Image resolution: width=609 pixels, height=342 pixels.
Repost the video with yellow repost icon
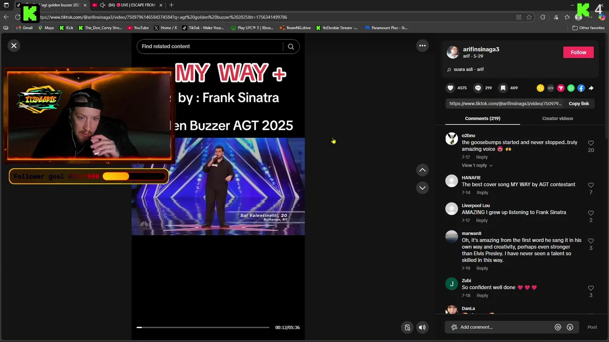tap(540, 88)
